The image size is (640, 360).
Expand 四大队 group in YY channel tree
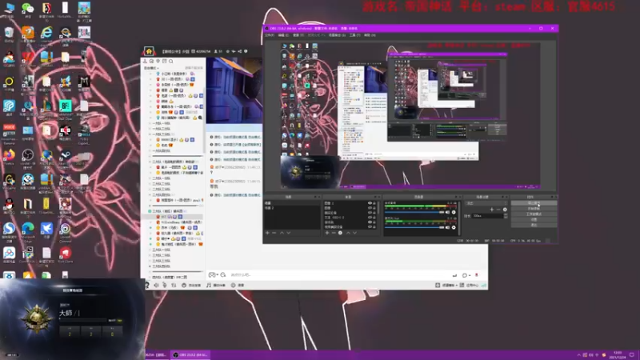point(168,277)
